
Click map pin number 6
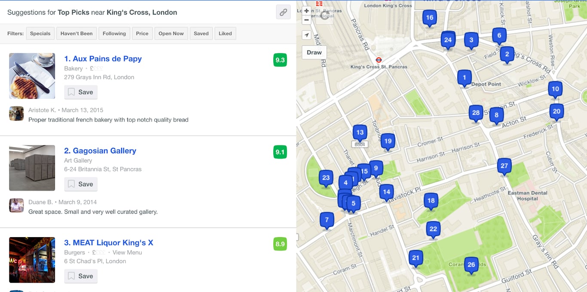(499, 36)
